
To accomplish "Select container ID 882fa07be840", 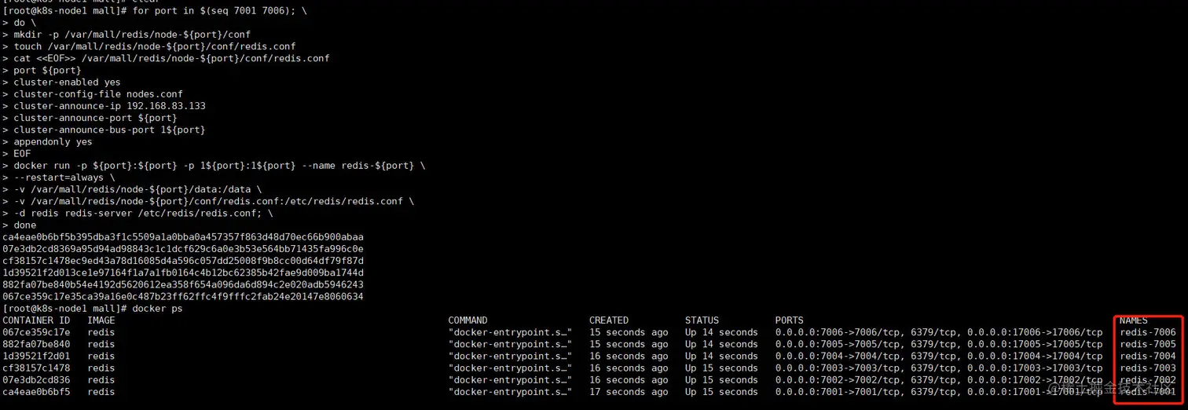I will [36, 344].
